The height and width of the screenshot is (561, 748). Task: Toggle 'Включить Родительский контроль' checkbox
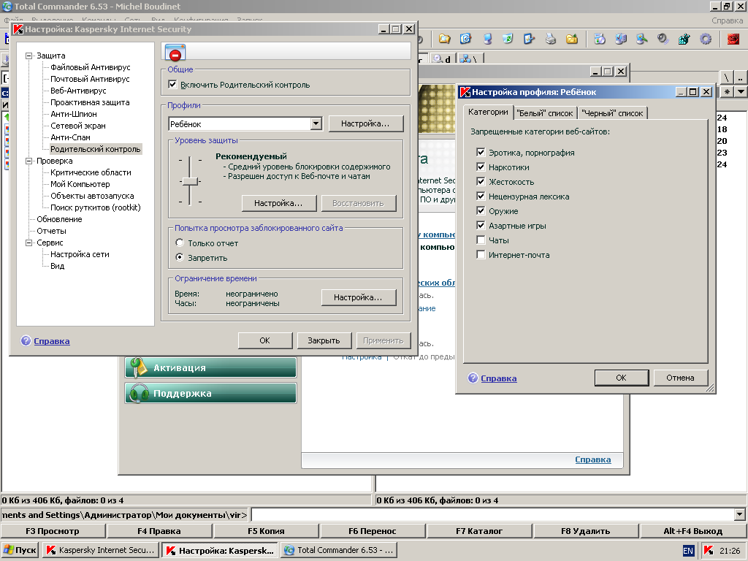172,85
